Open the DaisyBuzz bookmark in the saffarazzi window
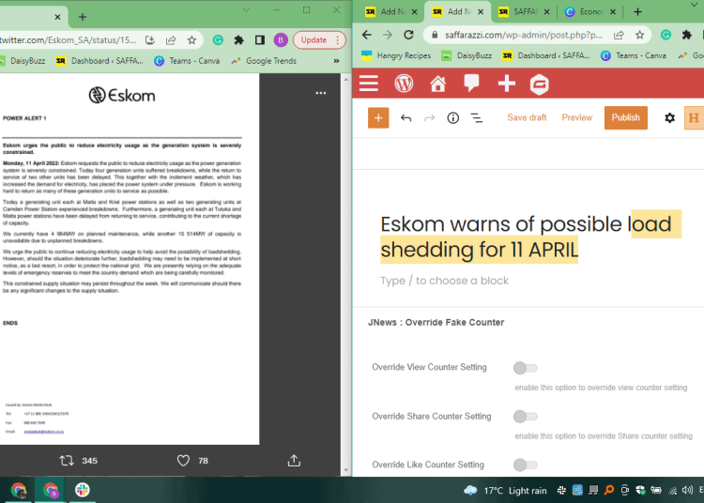Image resolution: width=704 pixels, height=503 pixels. (467, 55)
